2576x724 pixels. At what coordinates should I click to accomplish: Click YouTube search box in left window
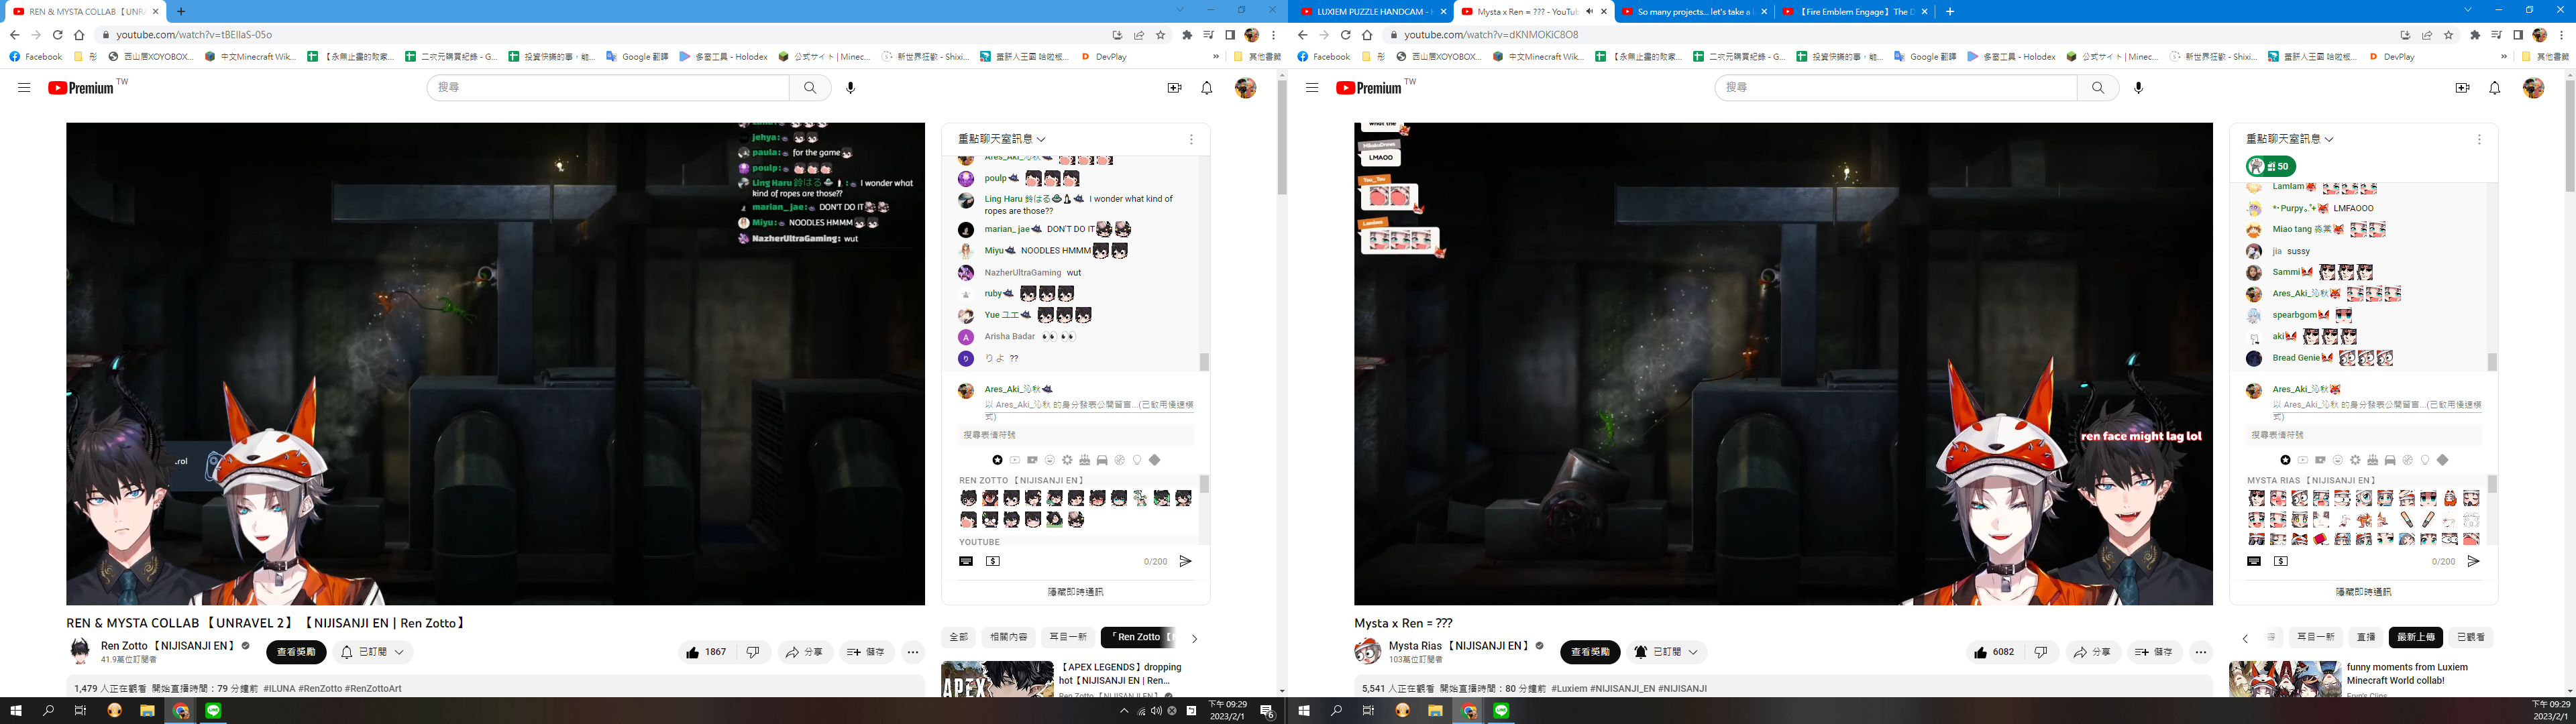(x=608, y=88)
